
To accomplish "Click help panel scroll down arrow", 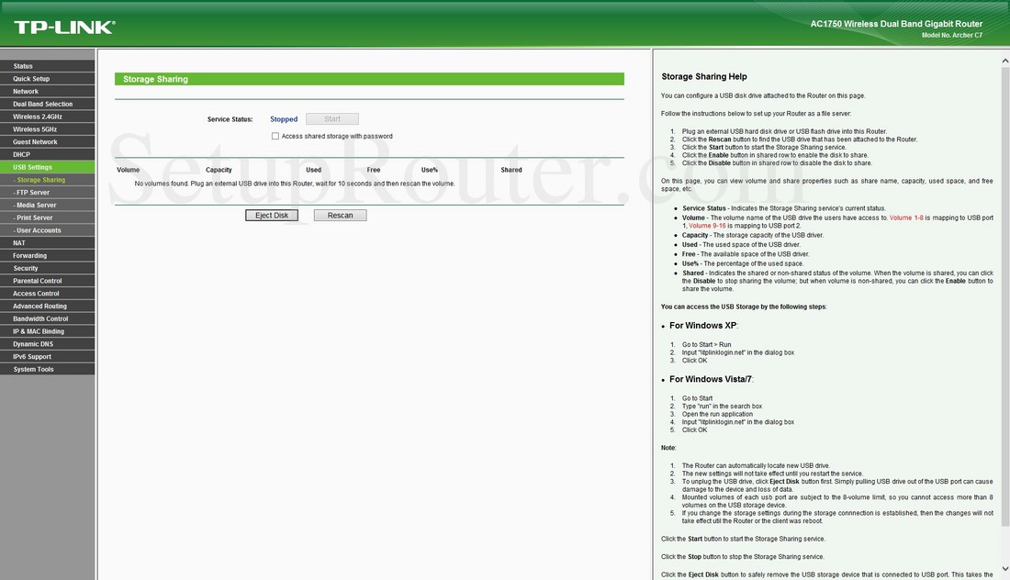I will point(1004,570).
